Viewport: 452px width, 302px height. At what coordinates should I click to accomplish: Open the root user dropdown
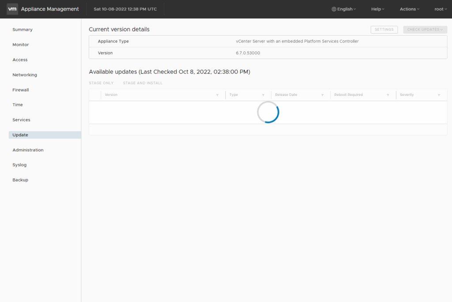click(441, 9)
